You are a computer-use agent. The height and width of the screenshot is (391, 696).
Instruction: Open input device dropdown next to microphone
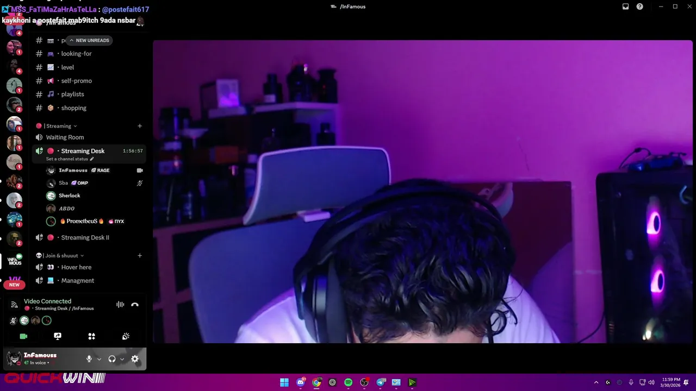pos(99,359)
